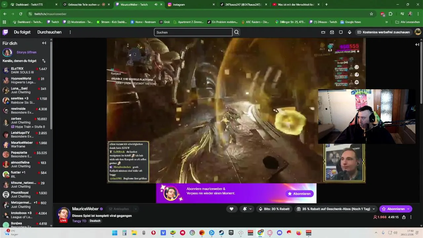Go to Du folgst page
The height and width of the screenshot is (238, 423).
coord(22,32)
